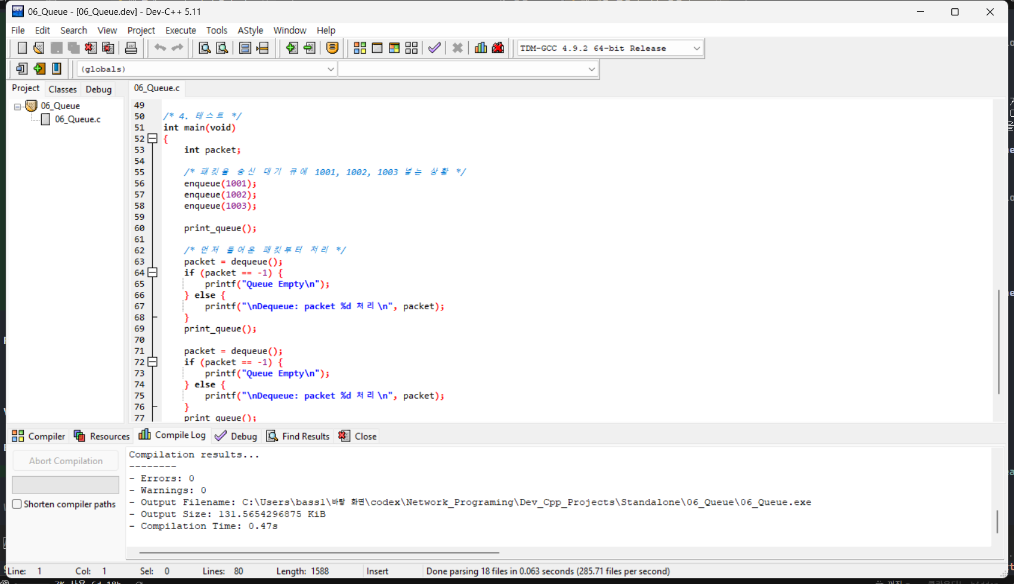Stop execution with the gray X icon
The width and height of the screenshot is (1014, 584).
[457, 48]
